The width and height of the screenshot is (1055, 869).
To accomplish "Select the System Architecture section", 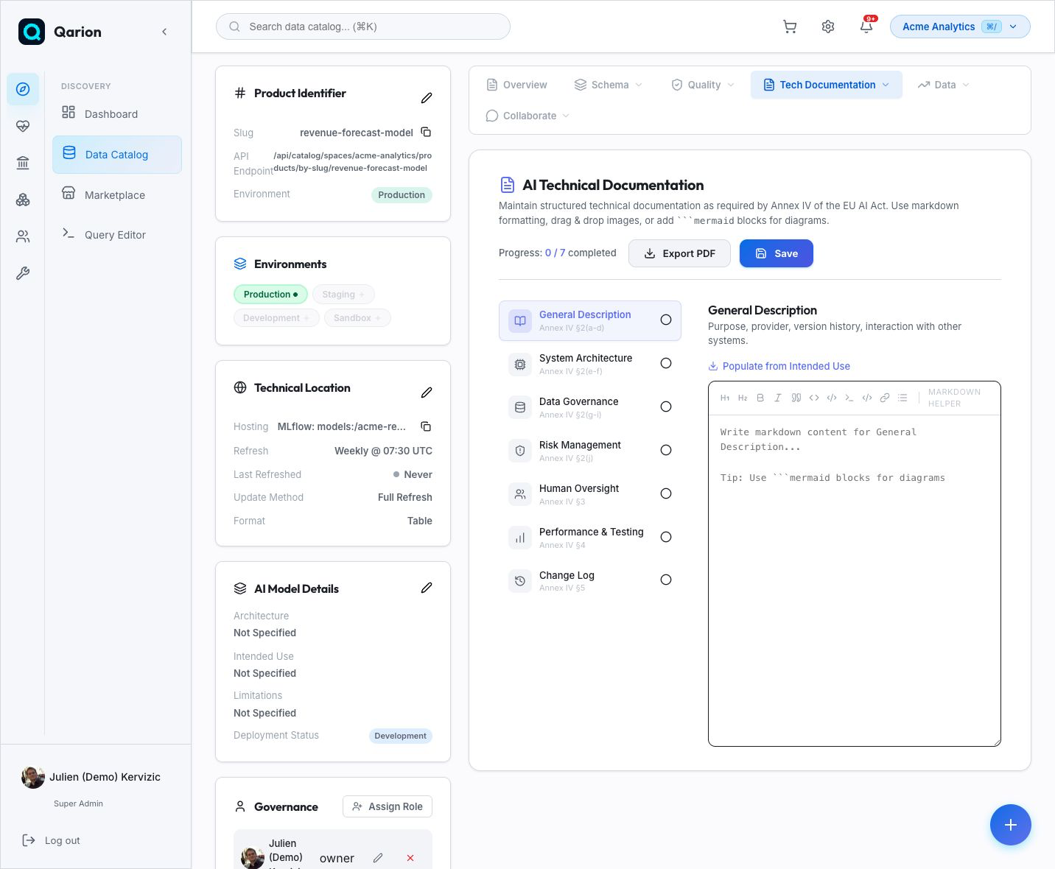I will coord(590,363).
